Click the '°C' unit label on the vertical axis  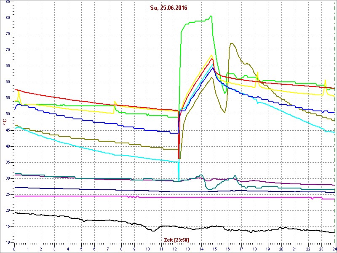tap(5, 122)
